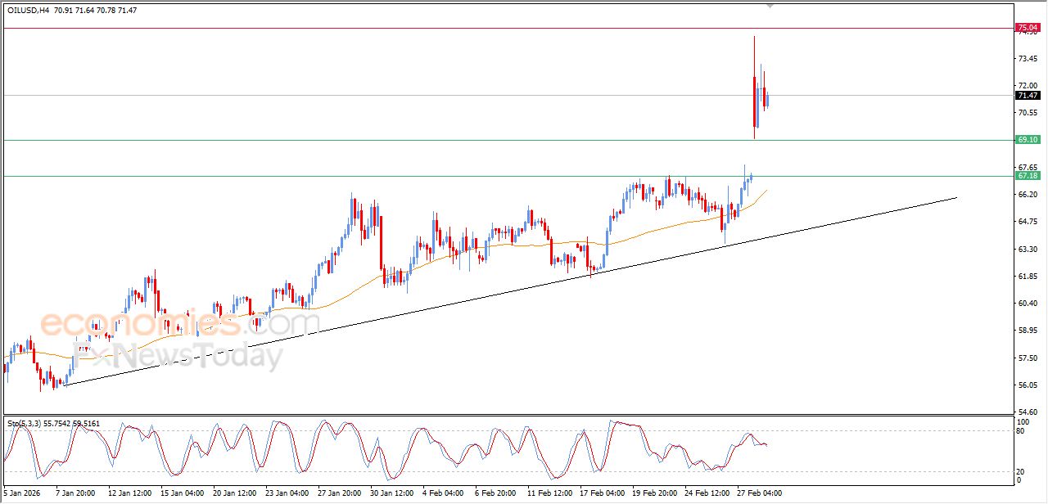Click the stochastic 20 level label
The height and width of the screenshot is (504, 1048).
1020,471
